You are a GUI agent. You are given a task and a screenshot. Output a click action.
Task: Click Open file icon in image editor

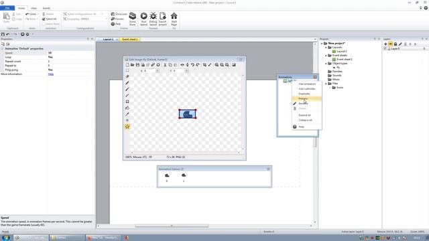[x=133, y=65]
